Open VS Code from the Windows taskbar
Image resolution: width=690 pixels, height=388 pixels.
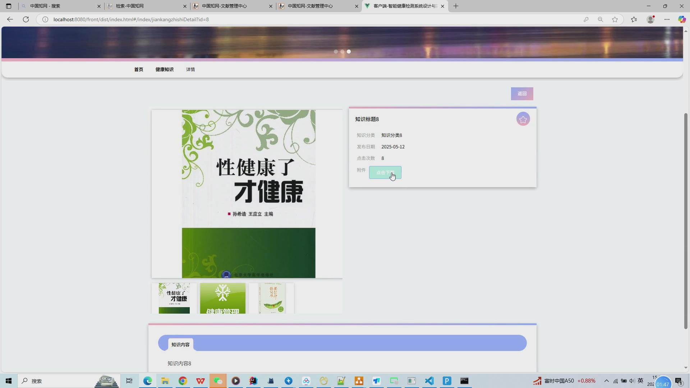pyautogui.click(x=429, y=381)
